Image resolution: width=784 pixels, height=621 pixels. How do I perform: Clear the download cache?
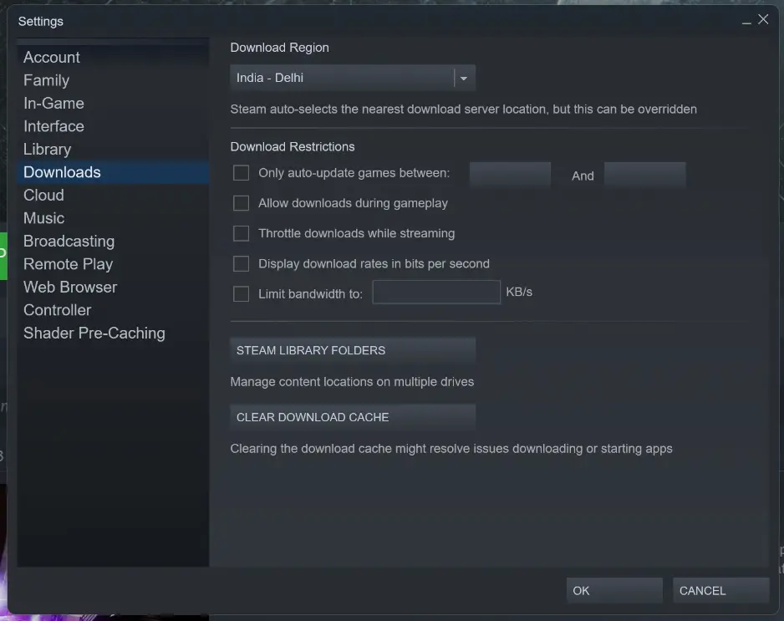coord(352,417)
